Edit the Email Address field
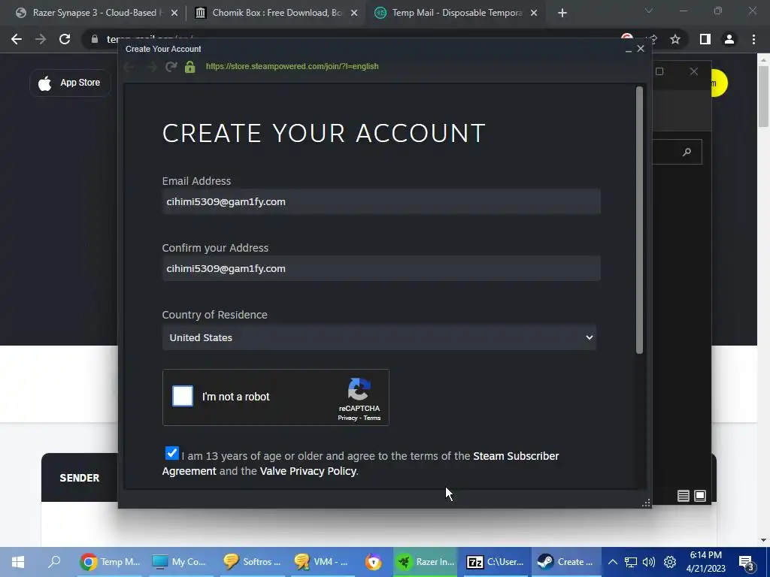This screenshot has width=770, height=577. 381,201
